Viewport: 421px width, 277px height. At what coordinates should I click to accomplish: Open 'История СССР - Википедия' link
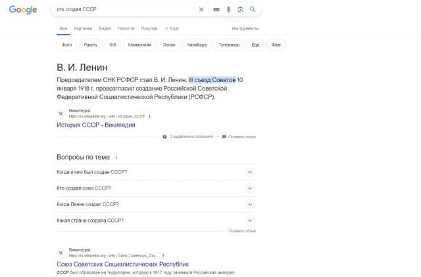pos(96,125)
